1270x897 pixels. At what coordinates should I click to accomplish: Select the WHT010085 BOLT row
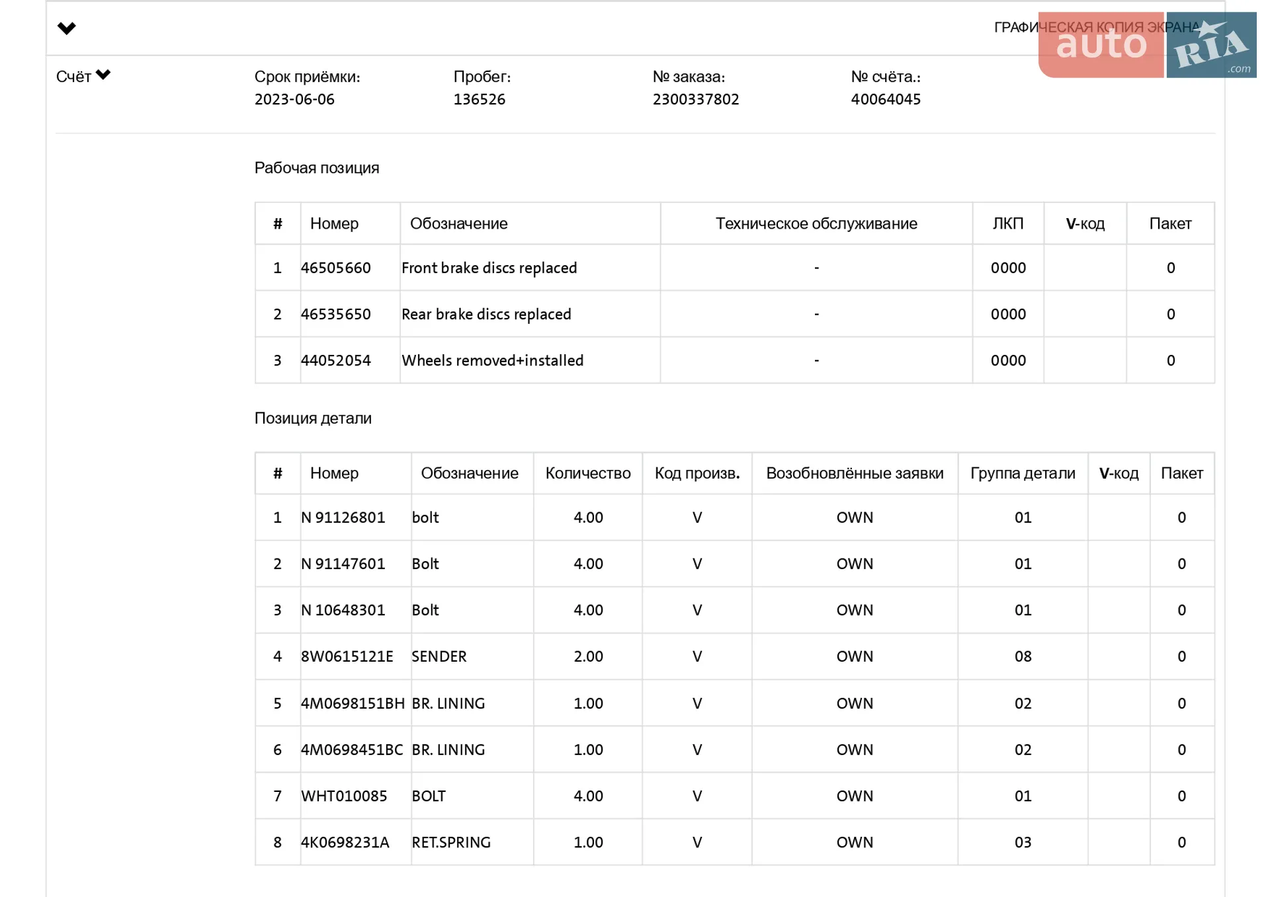735,796
